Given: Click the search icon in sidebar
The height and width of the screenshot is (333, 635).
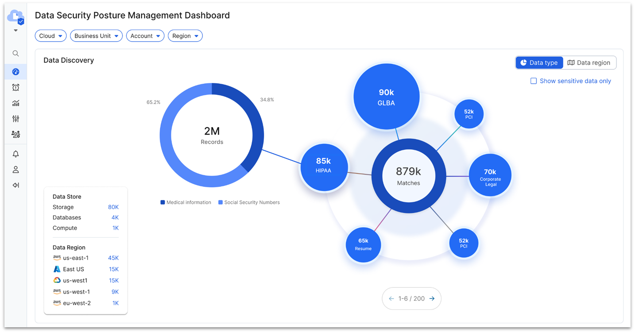Looking at the screenshot, I should (15, 54).
